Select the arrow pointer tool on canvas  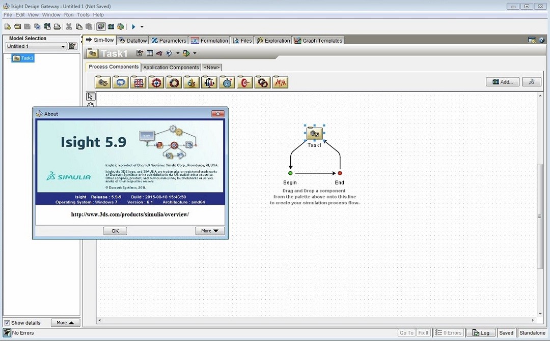(90, 96)
